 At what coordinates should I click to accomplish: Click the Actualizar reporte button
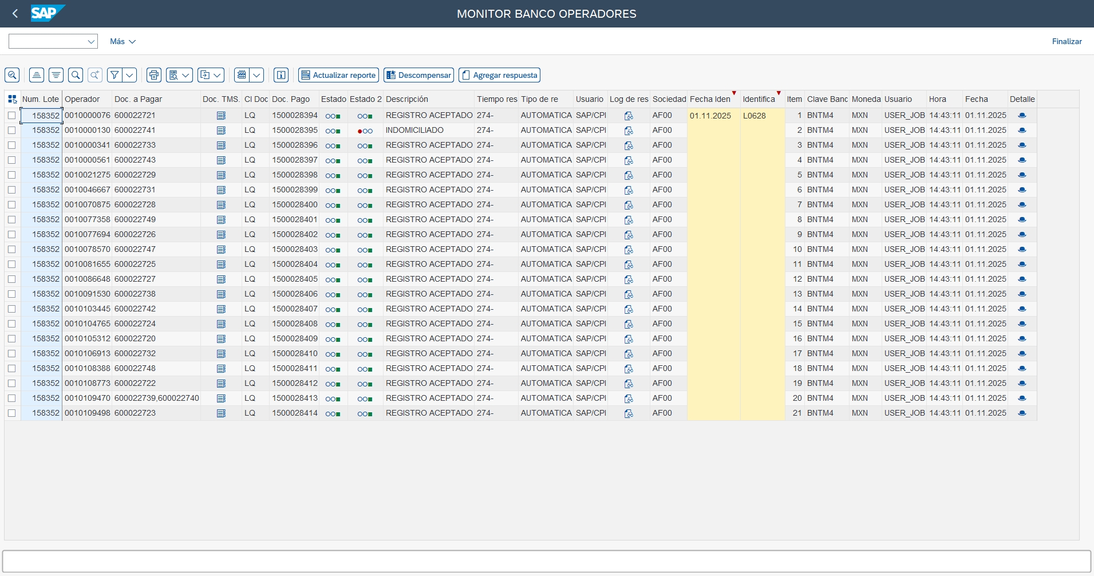point(338,75)
